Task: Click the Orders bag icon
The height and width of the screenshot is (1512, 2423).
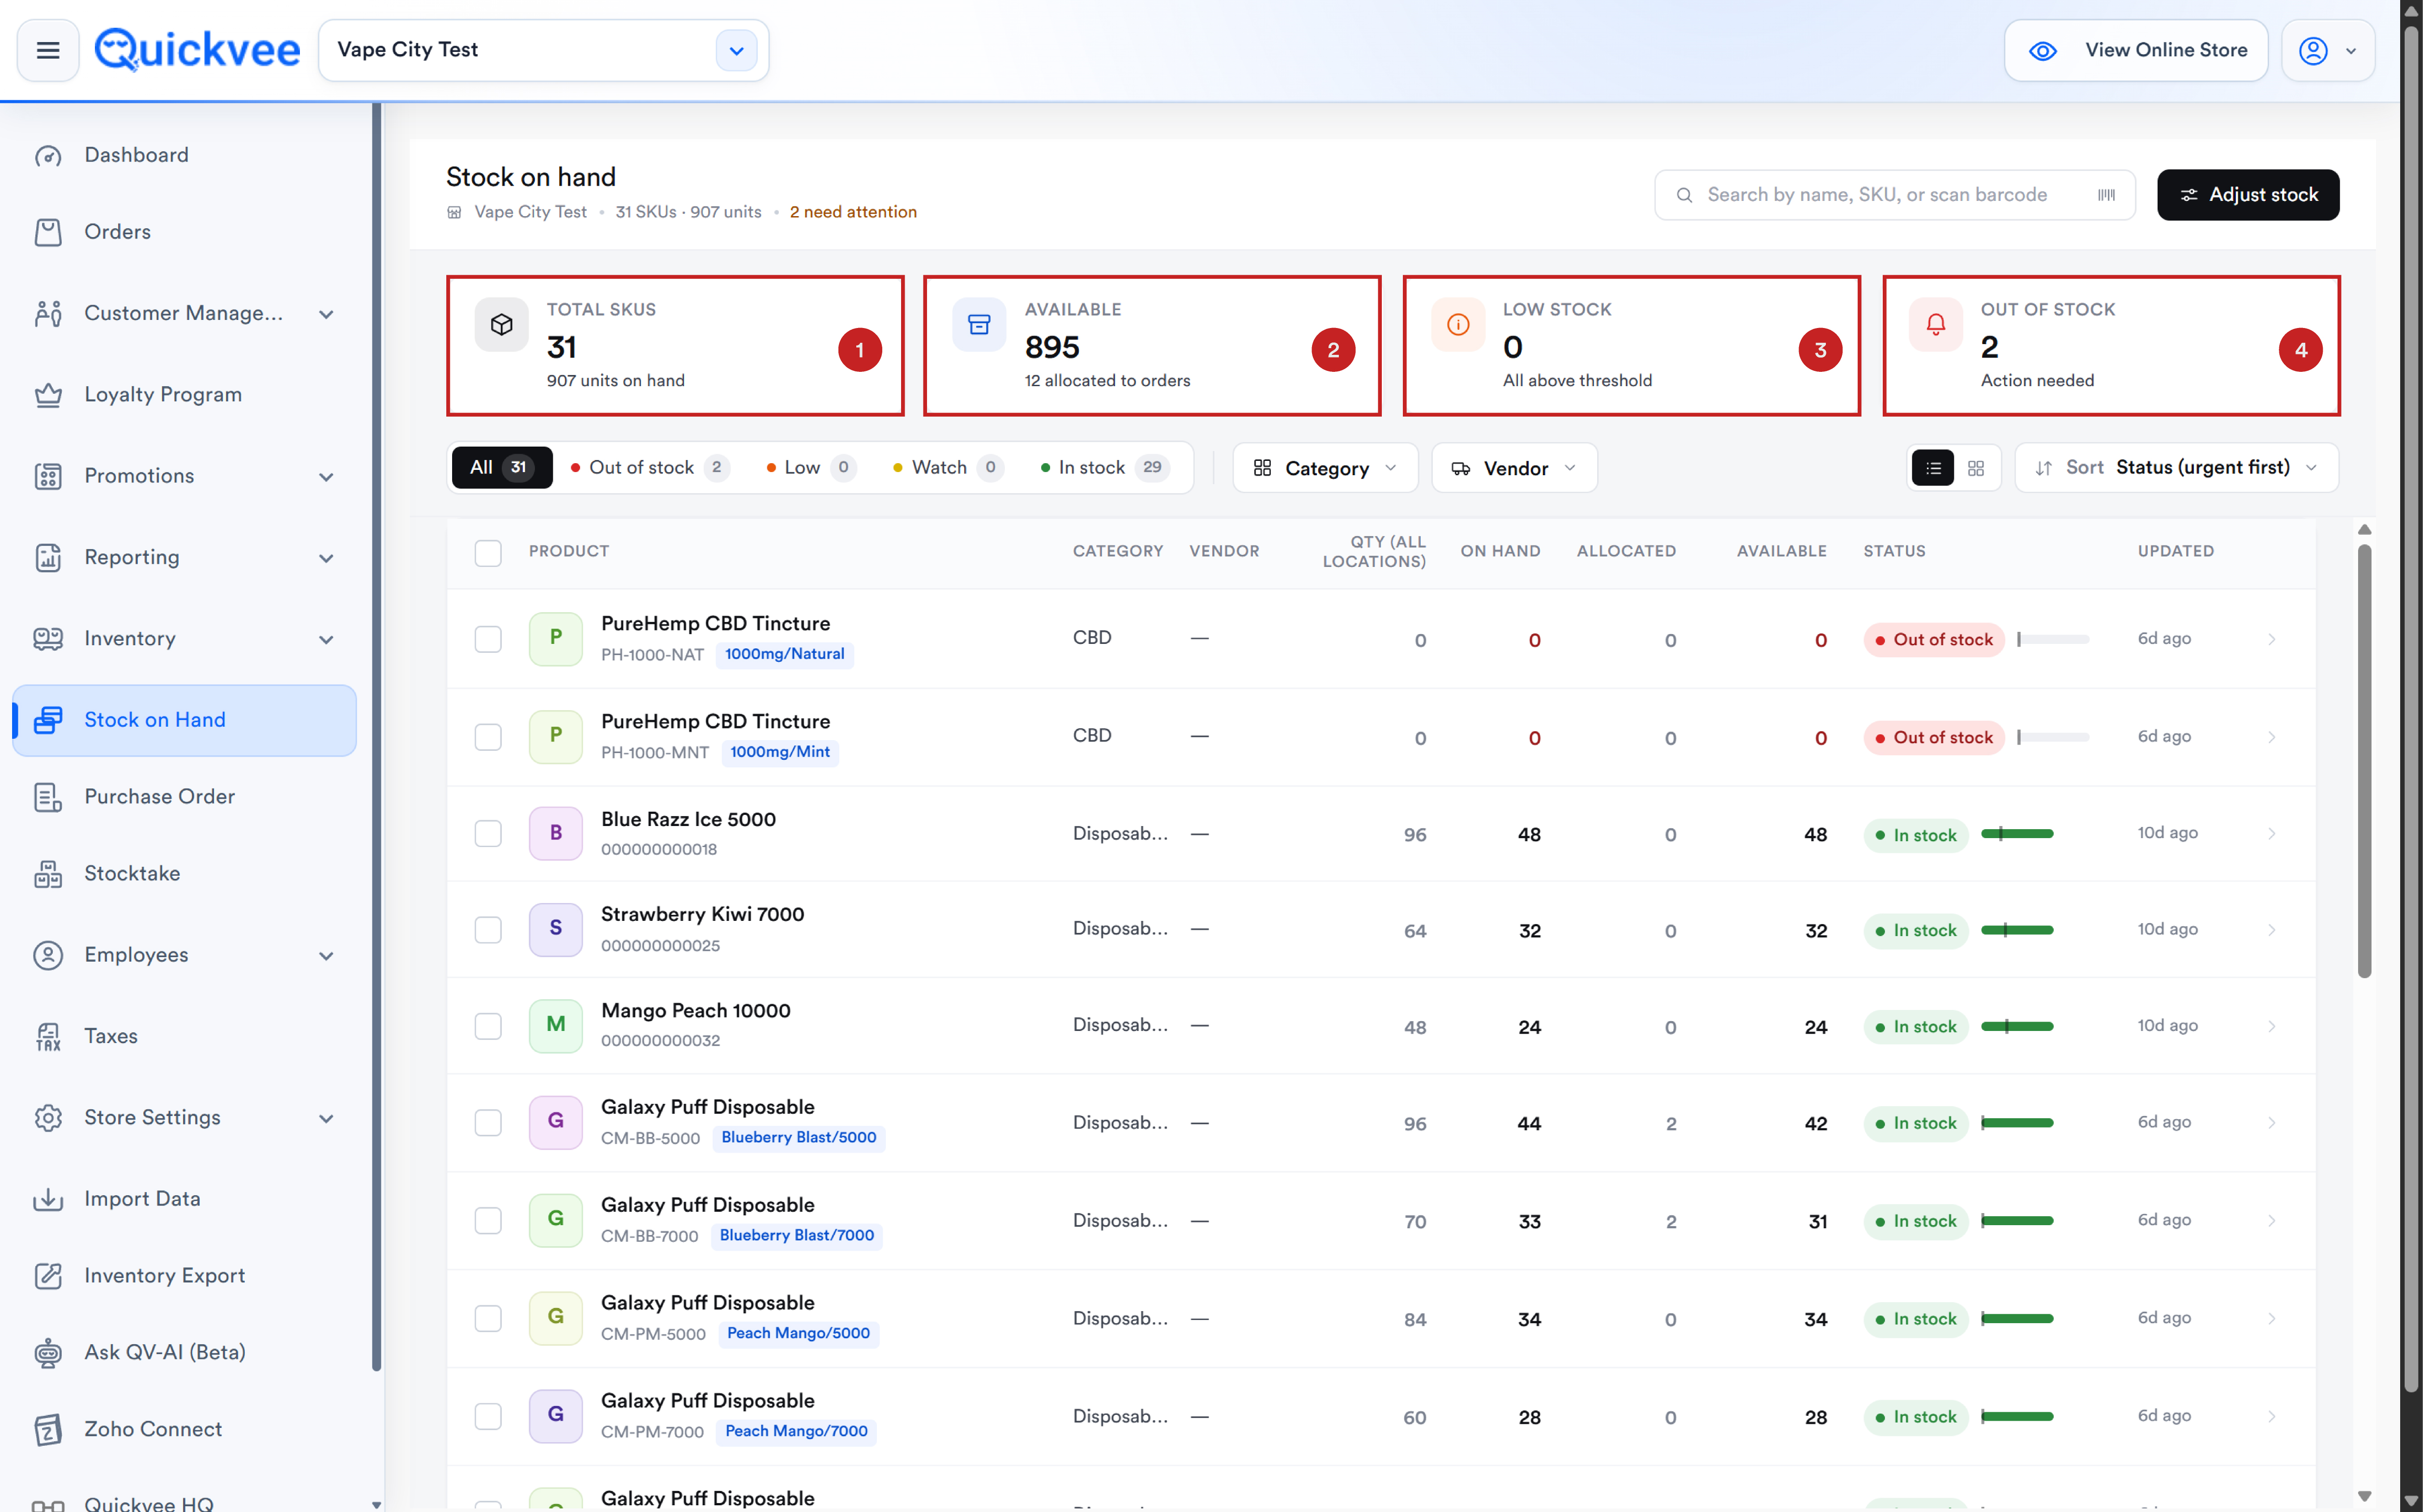Action: [x=48, y=232]
